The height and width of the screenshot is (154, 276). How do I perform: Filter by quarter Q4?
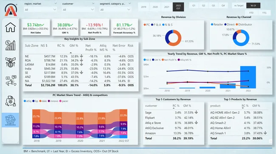point(223,6)
